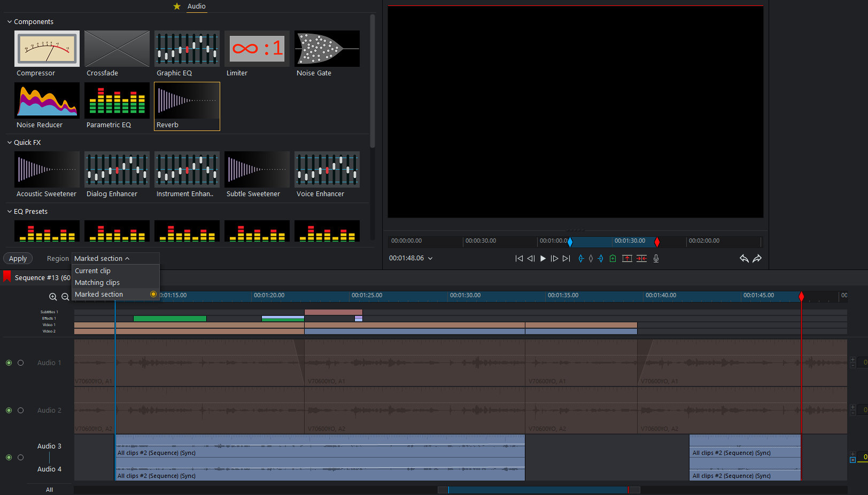Select the Noise Reducer component

47,106
